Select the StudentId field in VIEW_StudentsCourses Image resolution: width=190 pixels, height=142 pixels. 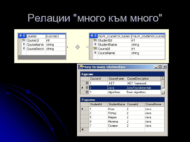[x=114, y=40]
